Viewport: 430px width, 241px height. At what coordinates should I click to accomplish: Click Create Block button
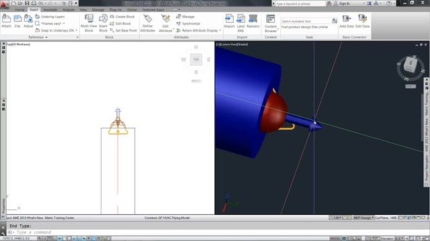[x=122, y=17]
